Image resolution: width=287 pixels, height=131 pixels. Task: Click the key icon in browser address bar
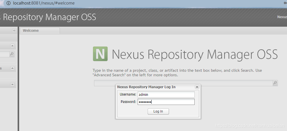pos(286,3)
